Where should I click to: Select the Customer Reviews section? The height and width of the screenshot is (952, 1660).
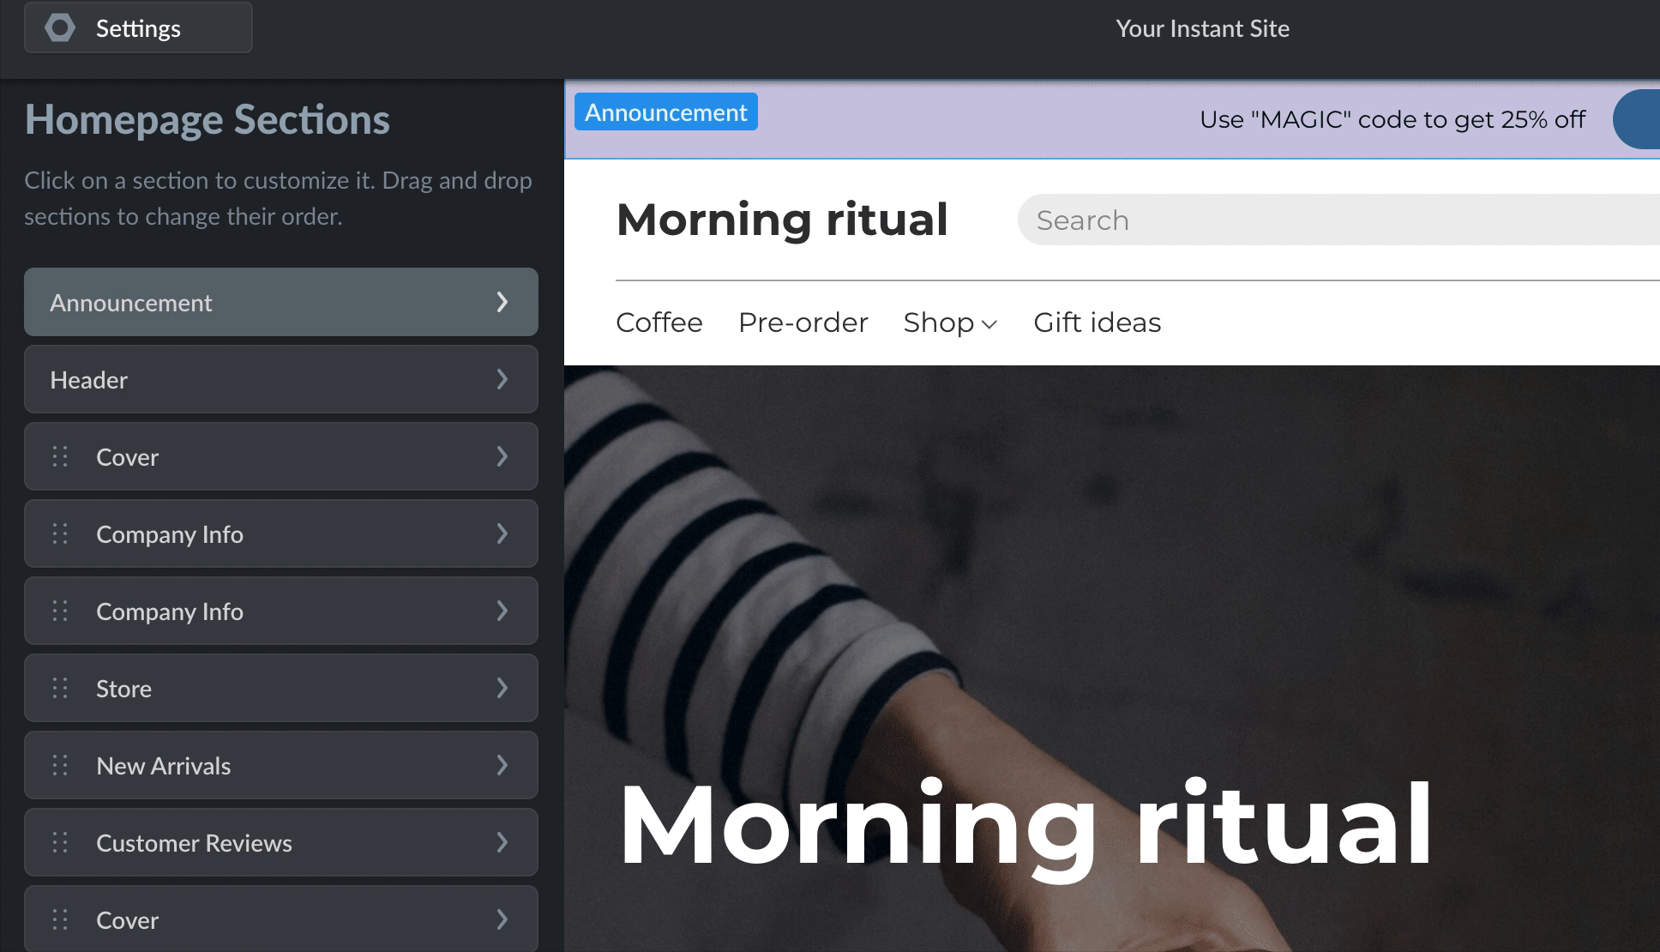pyautogui.click(x=281, y=842)
